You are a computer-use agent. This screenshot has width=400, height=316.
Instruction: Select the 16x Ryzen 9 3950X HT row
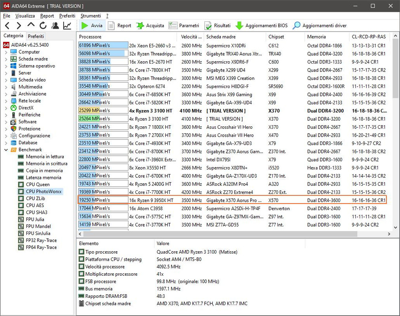[232, 200]
